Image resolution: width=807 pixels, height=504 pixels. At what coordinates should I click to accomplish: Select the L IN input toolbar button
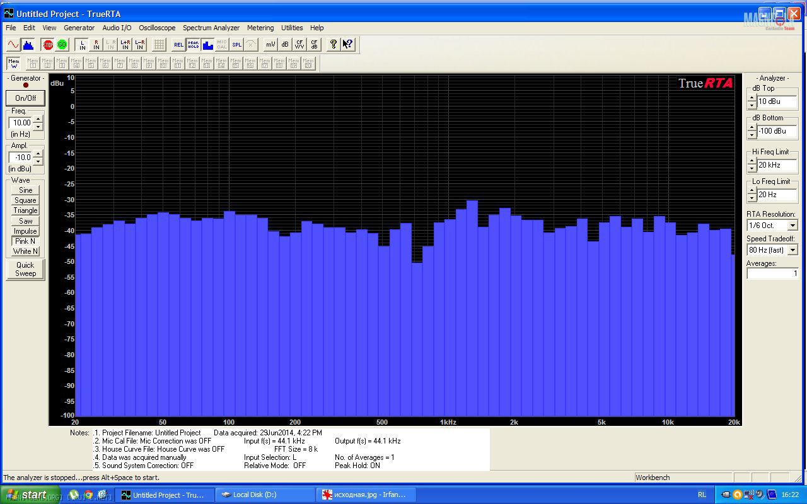(x=82, y=45)
